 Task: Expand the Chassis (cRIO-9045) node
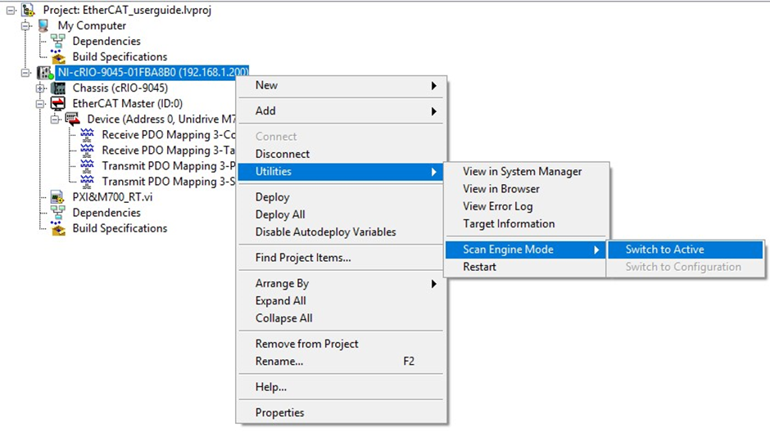pos(40,88)
